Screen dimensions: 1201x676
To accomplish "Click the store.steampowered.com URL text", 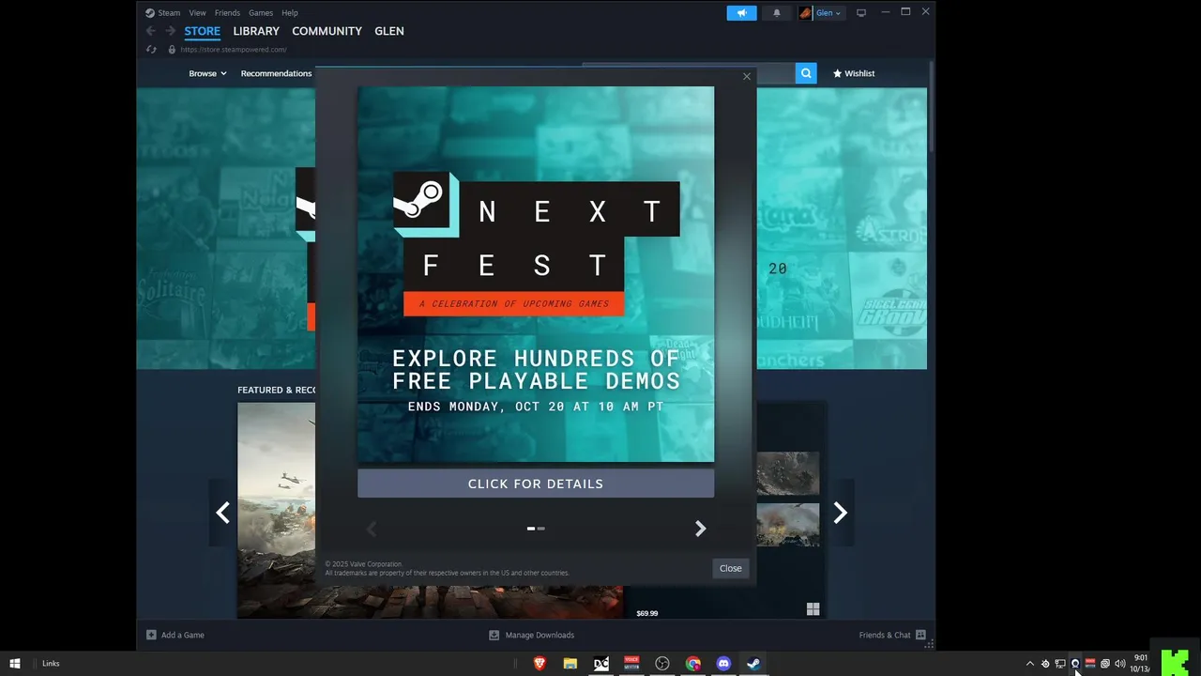I will (x=234, y=50).
